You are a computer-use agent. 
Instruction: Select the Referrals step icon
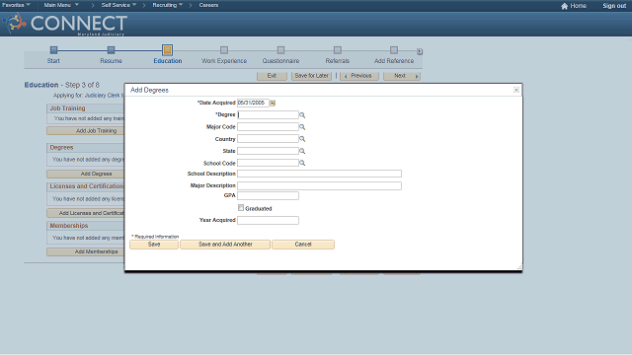click(338, 50)
